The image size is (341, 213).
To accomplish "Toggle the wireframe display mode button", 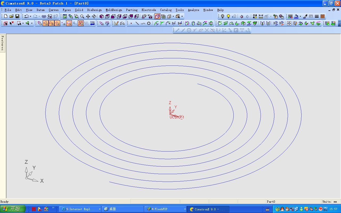I will click(157, 17).
